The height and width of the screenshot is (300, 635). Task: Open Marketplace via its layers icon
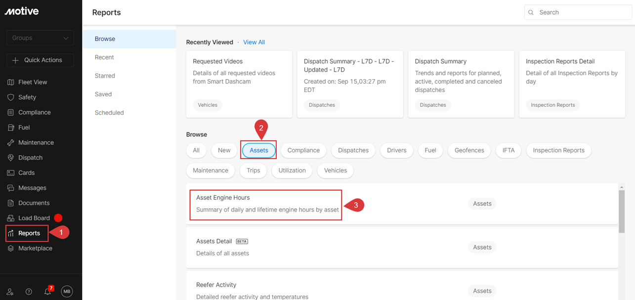11,248
